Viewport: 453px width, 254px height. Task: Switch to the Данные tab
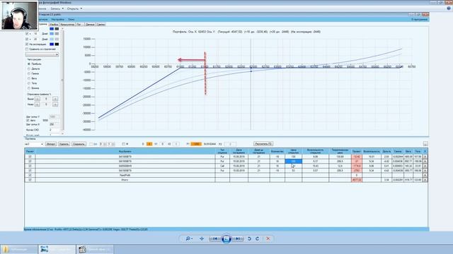[x=90, y=25]
